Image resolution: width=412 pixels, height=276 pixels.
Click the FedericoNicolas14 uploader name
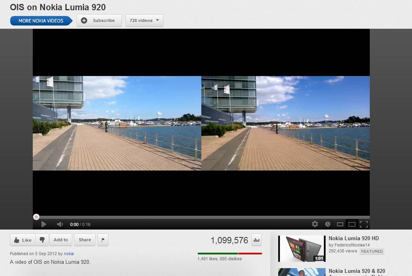click(x=352, y=245)
